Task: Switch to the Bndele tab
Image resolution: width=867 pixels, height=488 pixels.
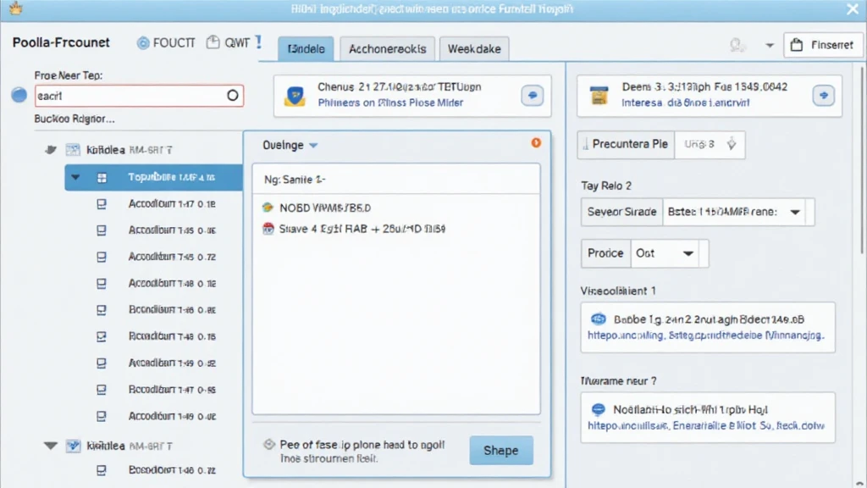Action: tap(306, 48)
